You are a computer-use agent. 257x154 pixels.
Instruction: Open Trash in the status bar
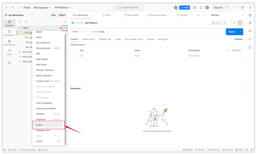239,150
